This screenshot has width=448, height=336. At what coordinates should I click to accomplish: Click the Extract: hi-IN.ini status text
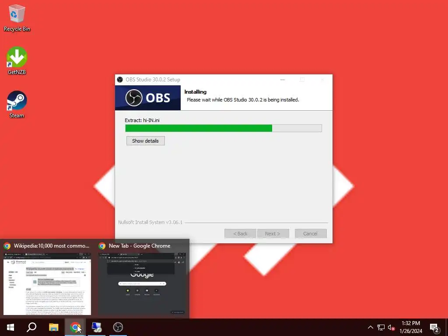pyautogui.click(x=142, y=120)
